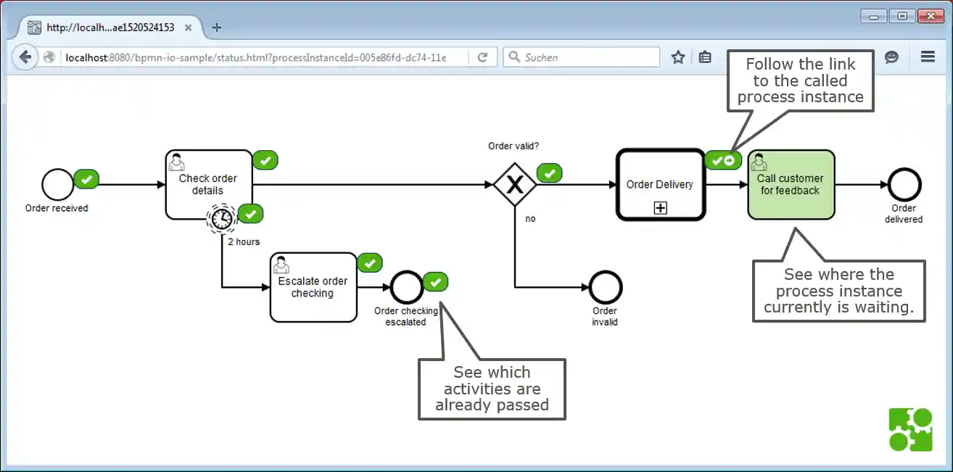This screenshot has width=953, height=472.
Task: Select the Escalate order checking task
Action: click(x=313, y=287)
